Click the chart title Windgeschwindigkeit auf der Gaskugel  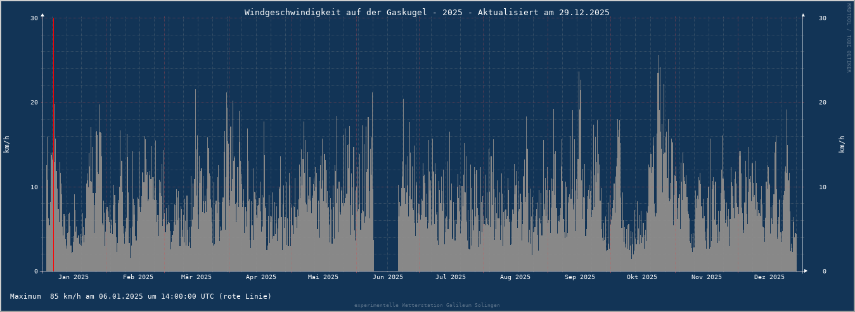click(427, 13)
